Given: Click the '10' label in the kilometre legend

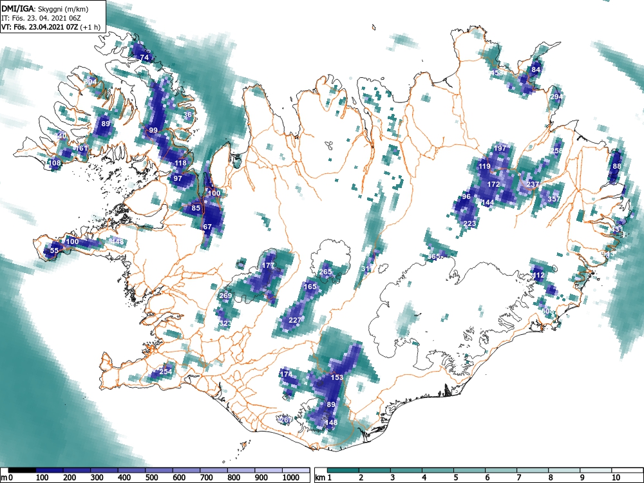Looking at the screenshot, I should point(615,477).
